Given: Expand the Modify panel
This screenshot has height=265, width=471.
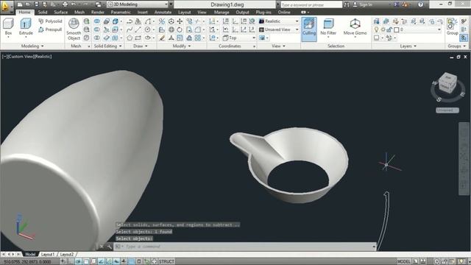Looking at the screenshot, I should click(182, 46).
